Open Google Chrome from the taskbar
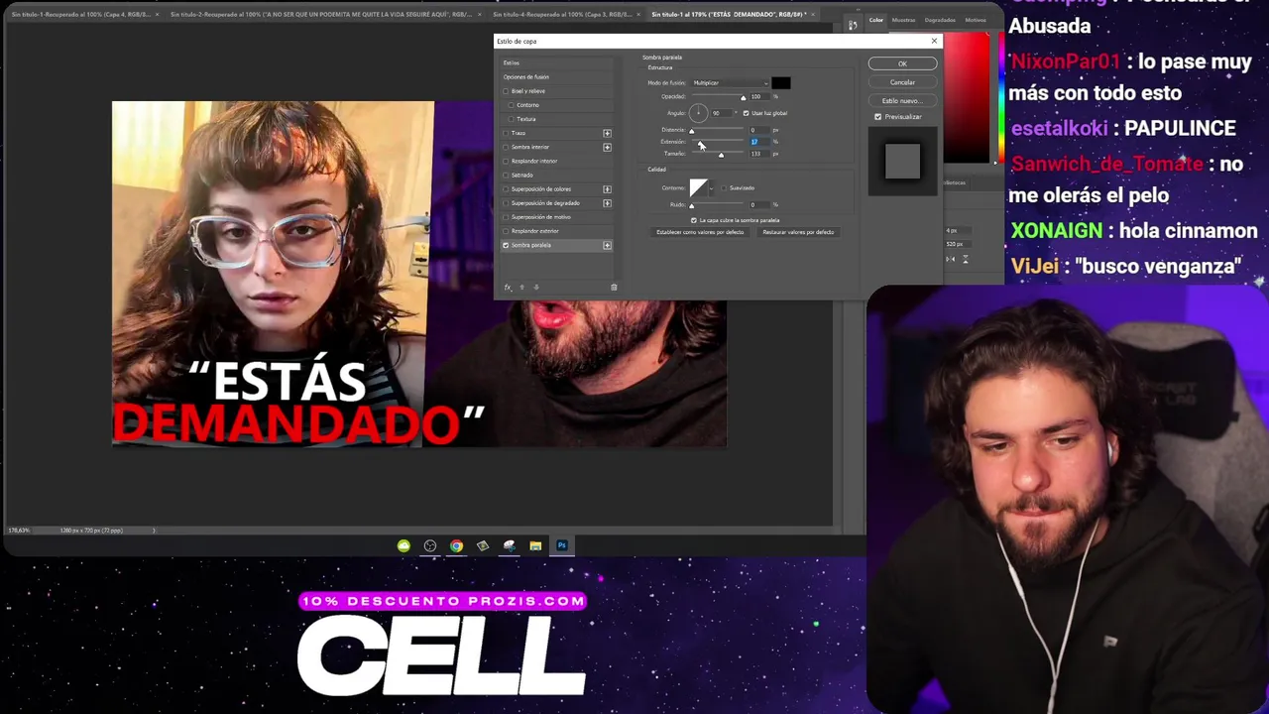 click(456, 545)
